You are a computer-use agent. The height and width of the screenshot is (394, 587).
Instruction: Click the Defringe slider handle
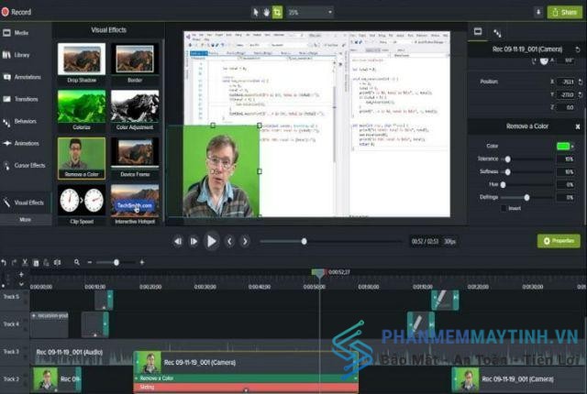(x=526, y=197)
